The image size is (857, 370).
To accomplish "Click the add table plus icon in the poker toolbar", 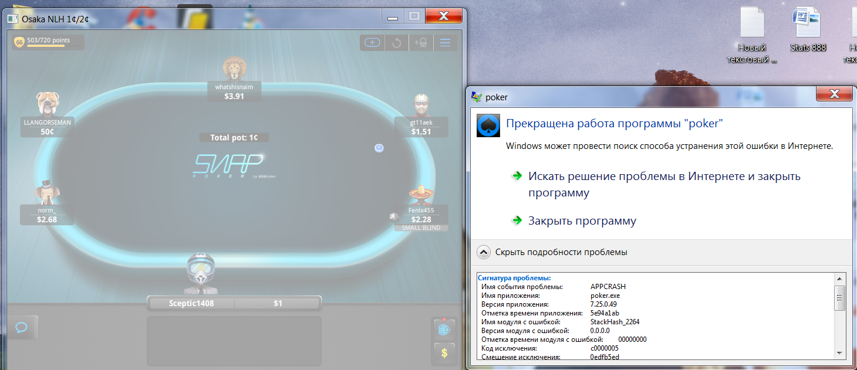I will pyautogui.click(x=373, y=42).
